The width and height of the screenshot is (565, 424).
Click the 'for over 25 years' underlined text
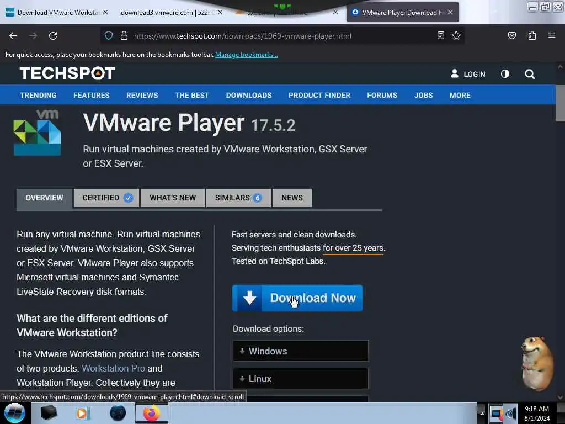click(353, 248)
